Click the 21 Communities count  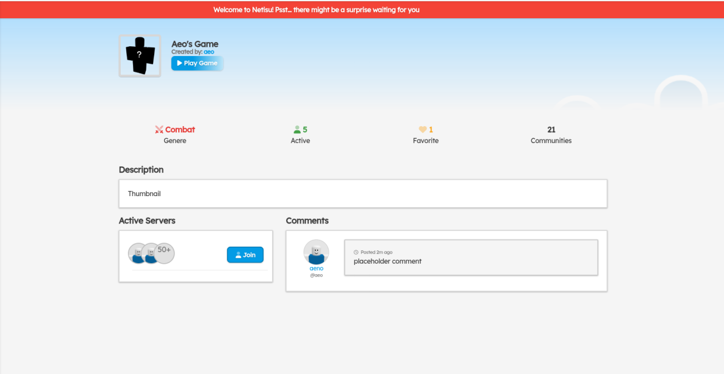(x=551, y=130)
